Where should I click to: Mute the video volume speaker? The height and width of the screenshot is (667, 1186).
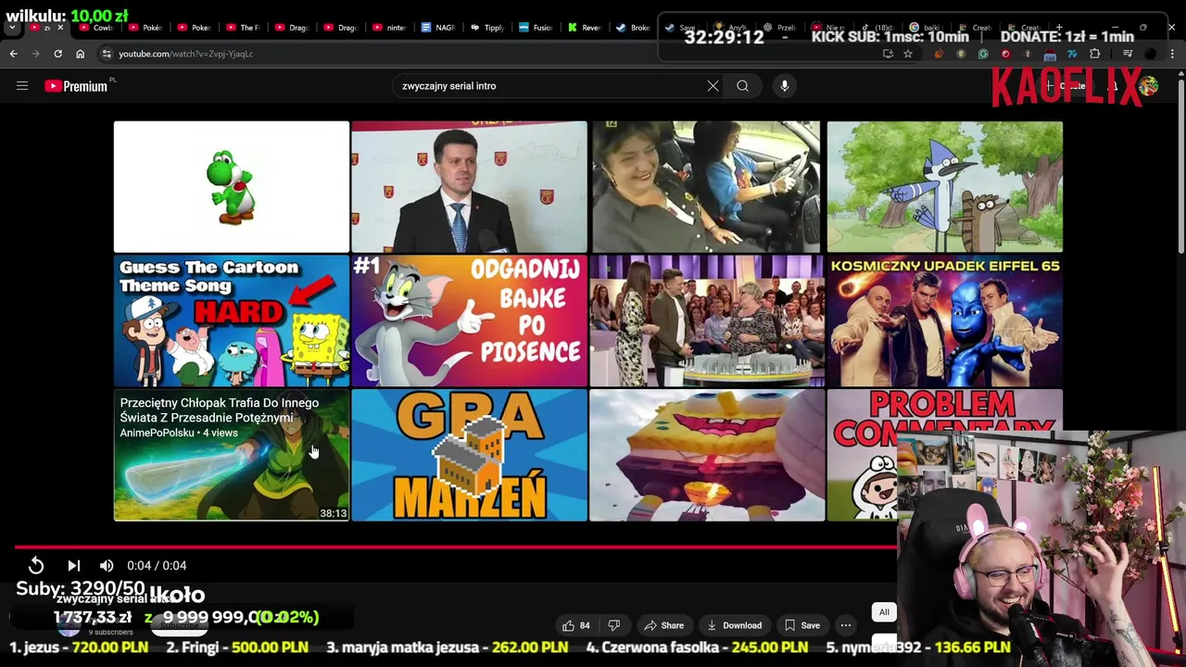[x=107, y=565]
